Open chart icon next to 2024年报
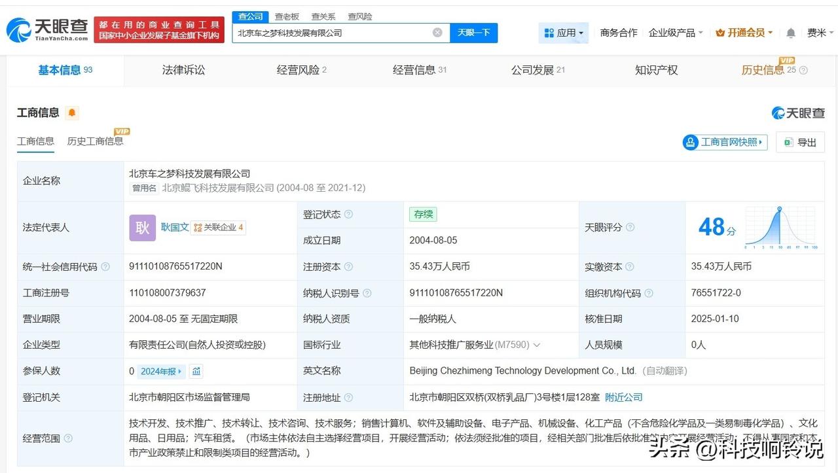 point(196,372)
